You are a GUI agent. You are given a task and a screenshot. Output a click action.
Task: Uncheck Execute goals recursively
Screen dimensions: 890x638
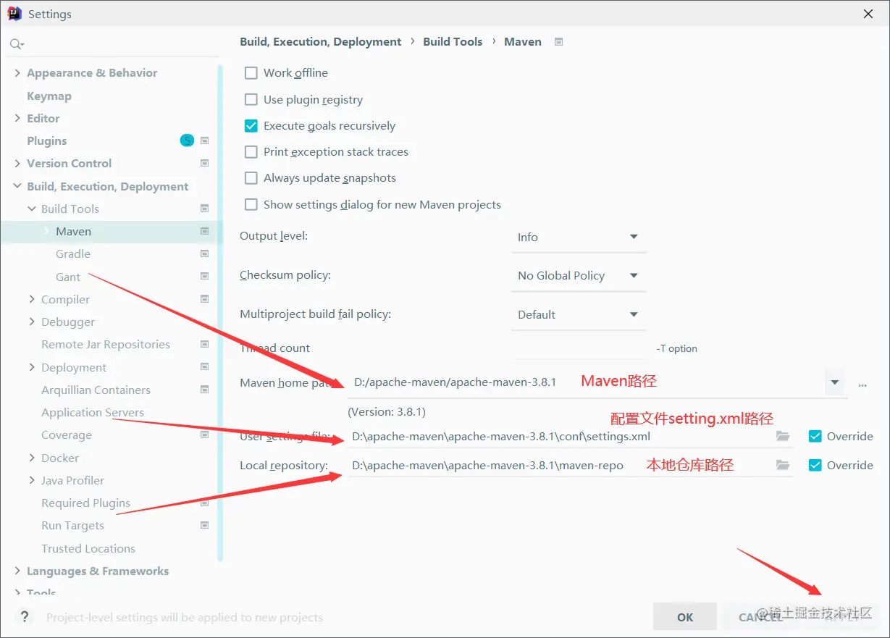[x=251, y=125]
